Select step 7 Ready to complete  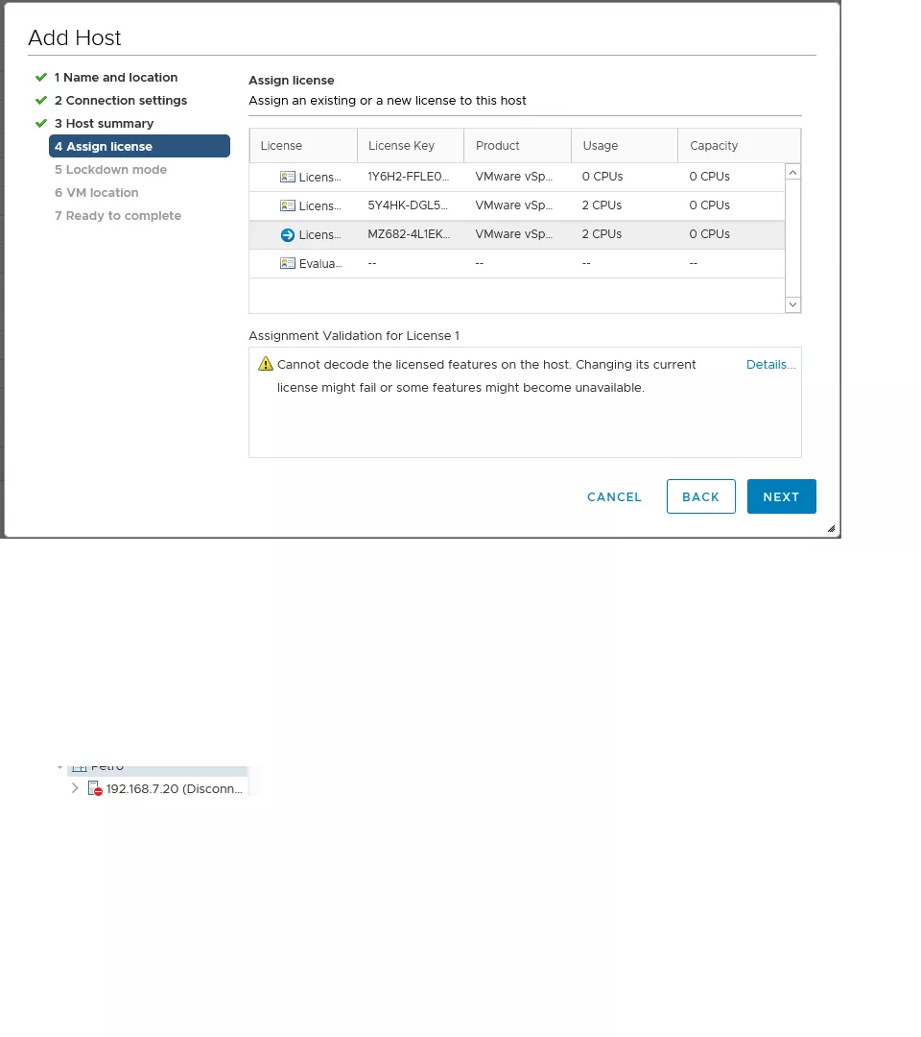point(118,216)
